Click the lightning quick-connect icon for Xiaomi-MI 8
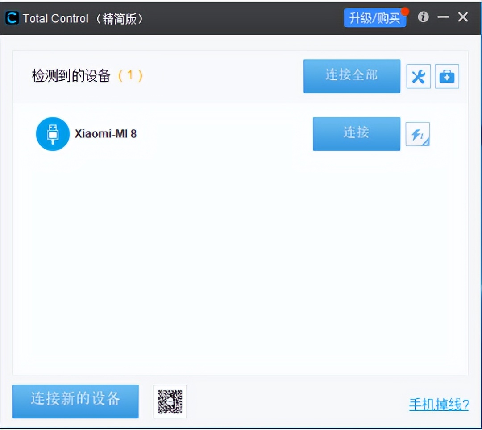This screenshot has height=430, width=482. point(417,134)
